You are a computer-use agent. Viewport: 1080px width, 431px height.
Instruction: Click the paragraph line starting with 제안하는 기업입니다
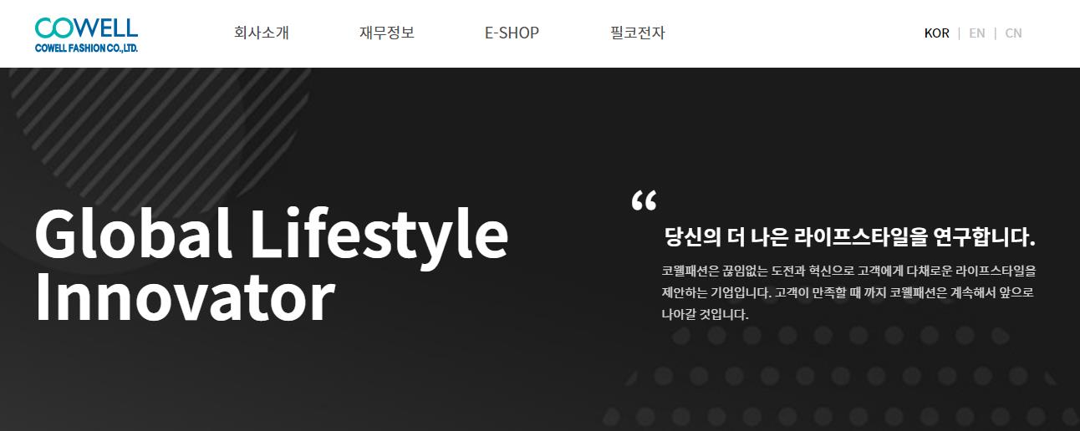click(x=848, y=293)
